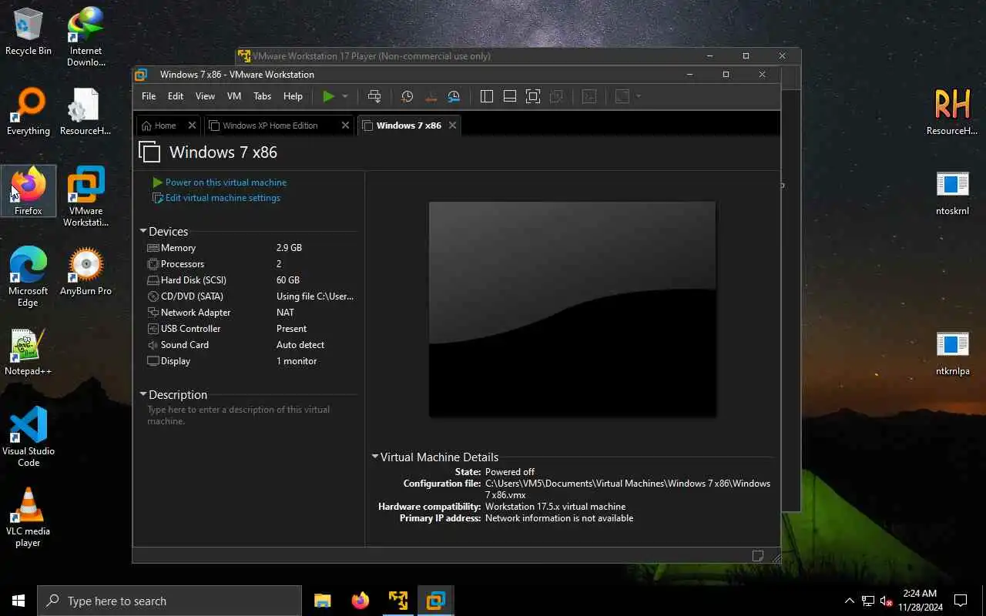This screenshot has height=616, width=986.
Task: Select the Visual Studio Code desktop icon
Action: pyautogui.click(x=29, y=437)
